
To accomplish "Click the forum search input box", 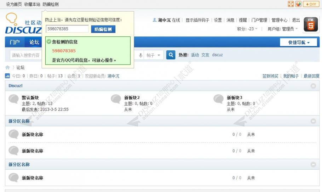I will tap(26, 55).
